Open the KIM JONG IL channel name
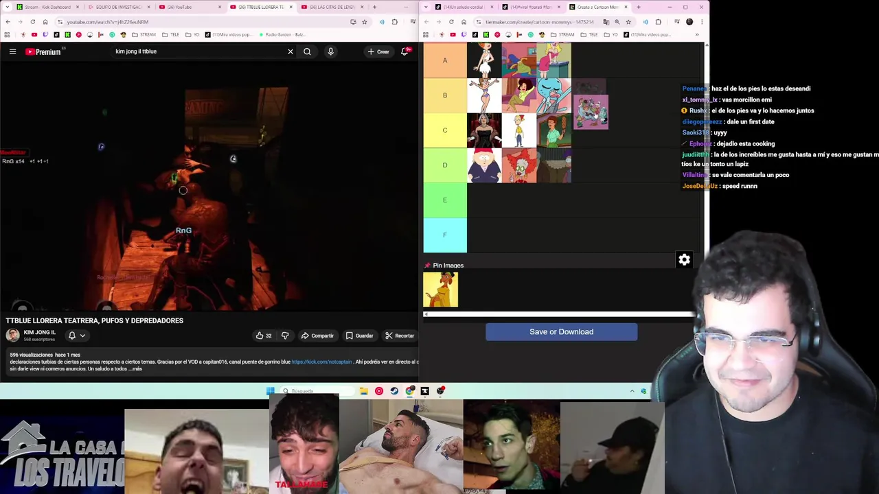Viewport: 879px width, 494px height. coord(40,332)
